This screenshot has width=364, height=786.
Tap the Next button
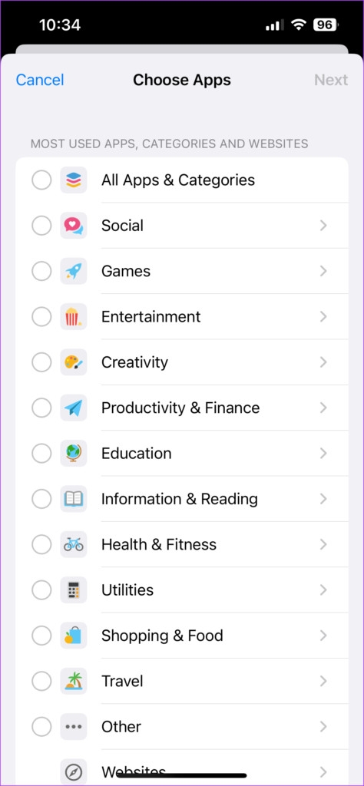[331, 80]
